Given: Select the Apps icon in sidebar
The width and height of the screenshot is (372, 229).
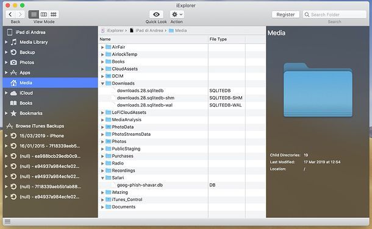Looking at the screenshot, I should [14, 72].
